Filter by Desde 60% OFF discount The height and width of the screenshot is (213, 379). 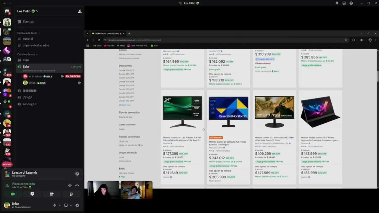coord(126,74)
